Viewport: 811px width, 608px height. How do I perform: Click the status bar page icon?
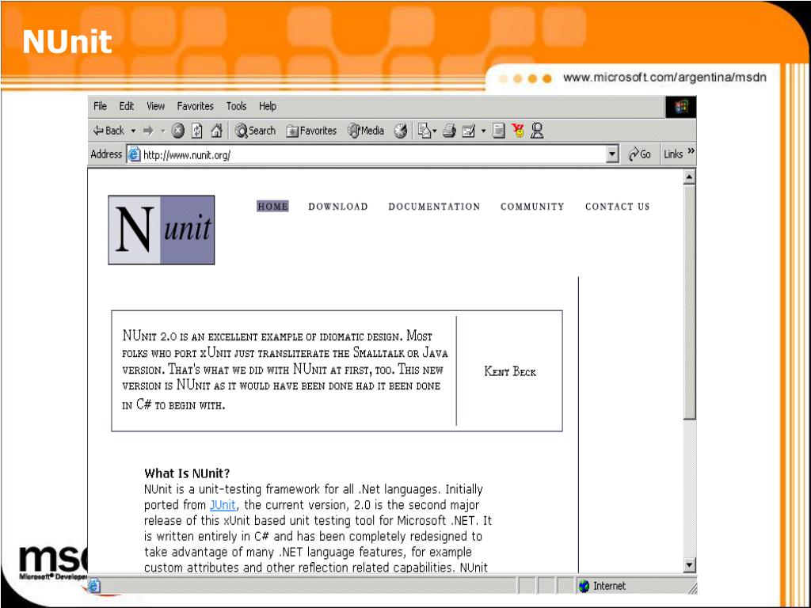coord(93,586)
